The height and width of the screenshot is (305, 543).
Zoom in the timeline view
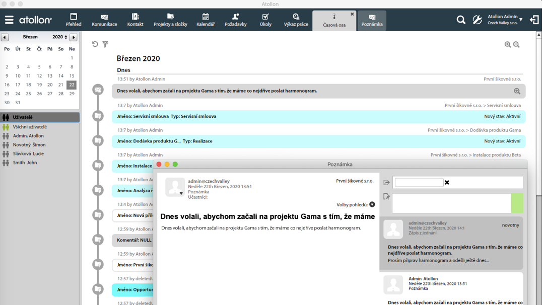coord(508,45)
